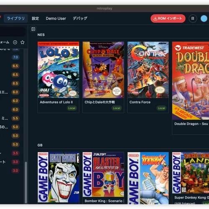209x209 pixels.
Task: Open the Double Dragon cover art
Action: pos(191,81)
